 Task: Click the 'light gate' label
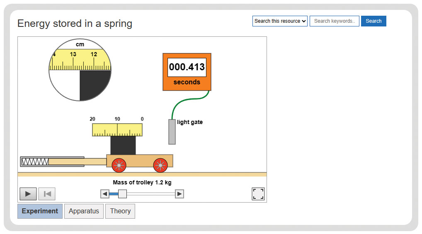(x=190, y=122)
